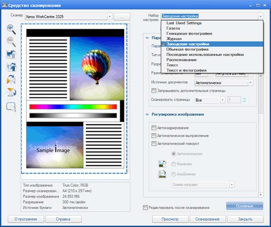
Task: Choose Глянцевая фотография from preset list
Action: (189, 34)
